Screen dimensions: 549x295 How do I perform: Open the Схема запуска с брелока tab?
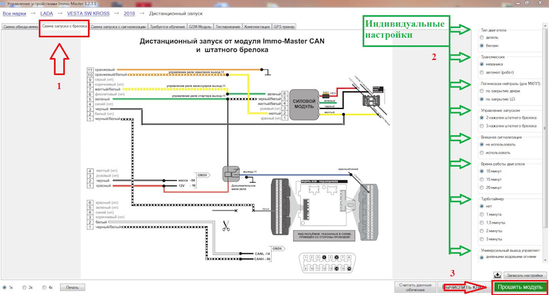65,26
